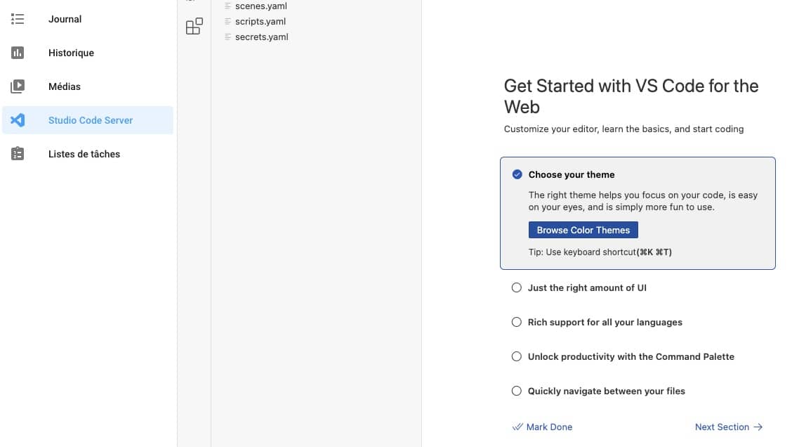Follow the Next Section link
792x447 pixels.
(x=728, y=427)
